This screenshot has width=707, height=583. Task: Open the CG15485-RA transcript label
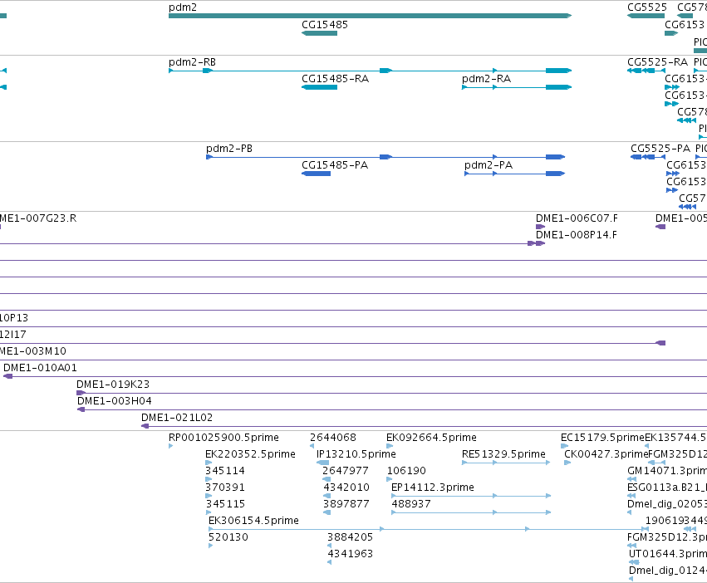335,79
